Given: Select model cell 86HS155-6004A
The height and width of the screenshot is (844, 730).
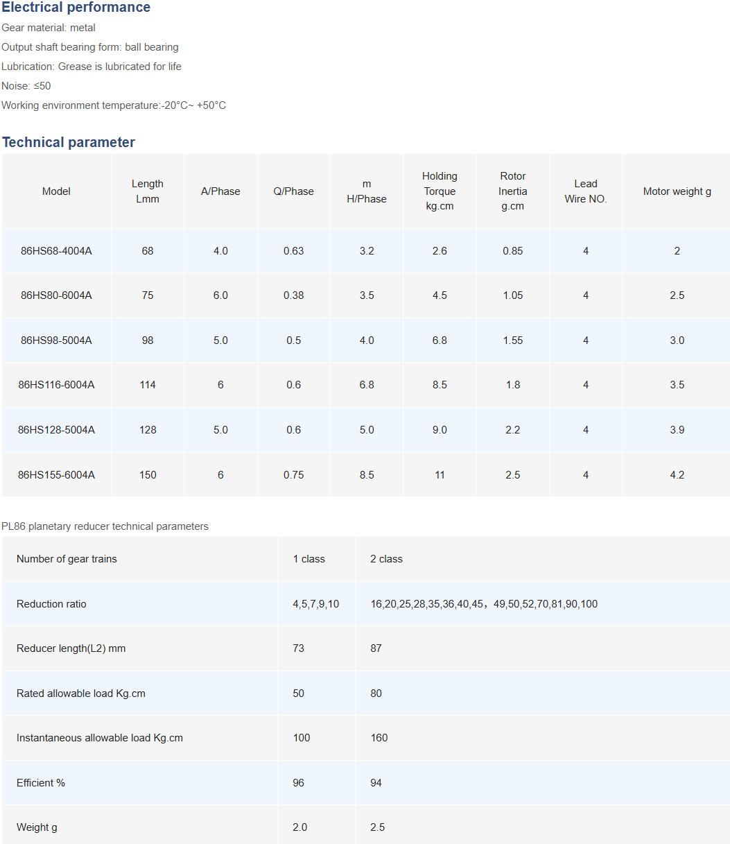Looking at the screenshot, I should tap(56, 475).
